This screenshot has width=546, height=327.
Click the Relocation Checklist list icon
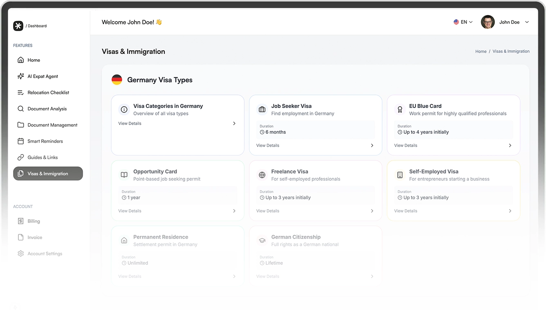coord(20,93)
